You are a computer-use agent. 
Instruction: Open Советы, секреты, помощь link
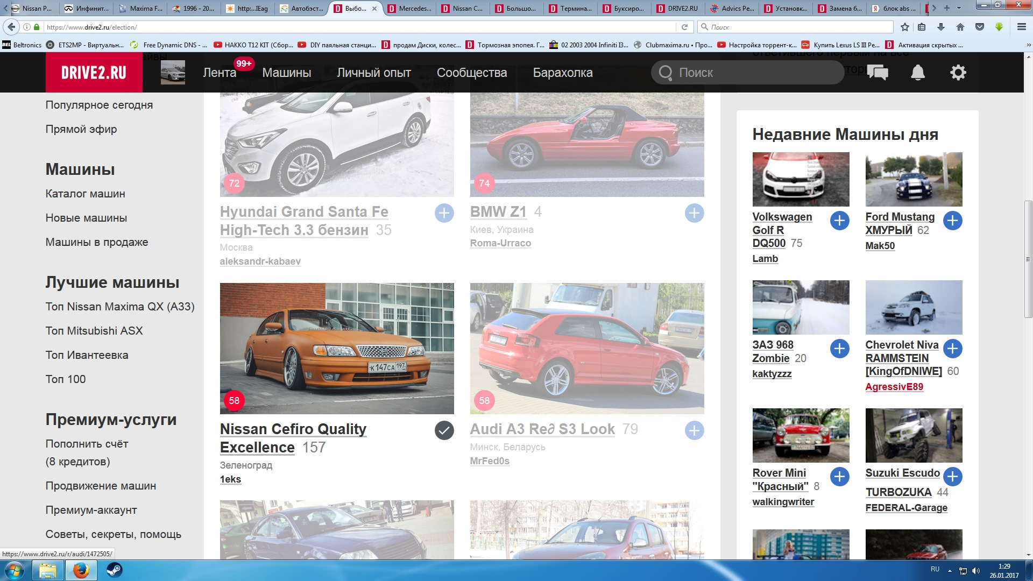(x=113, y=534)
